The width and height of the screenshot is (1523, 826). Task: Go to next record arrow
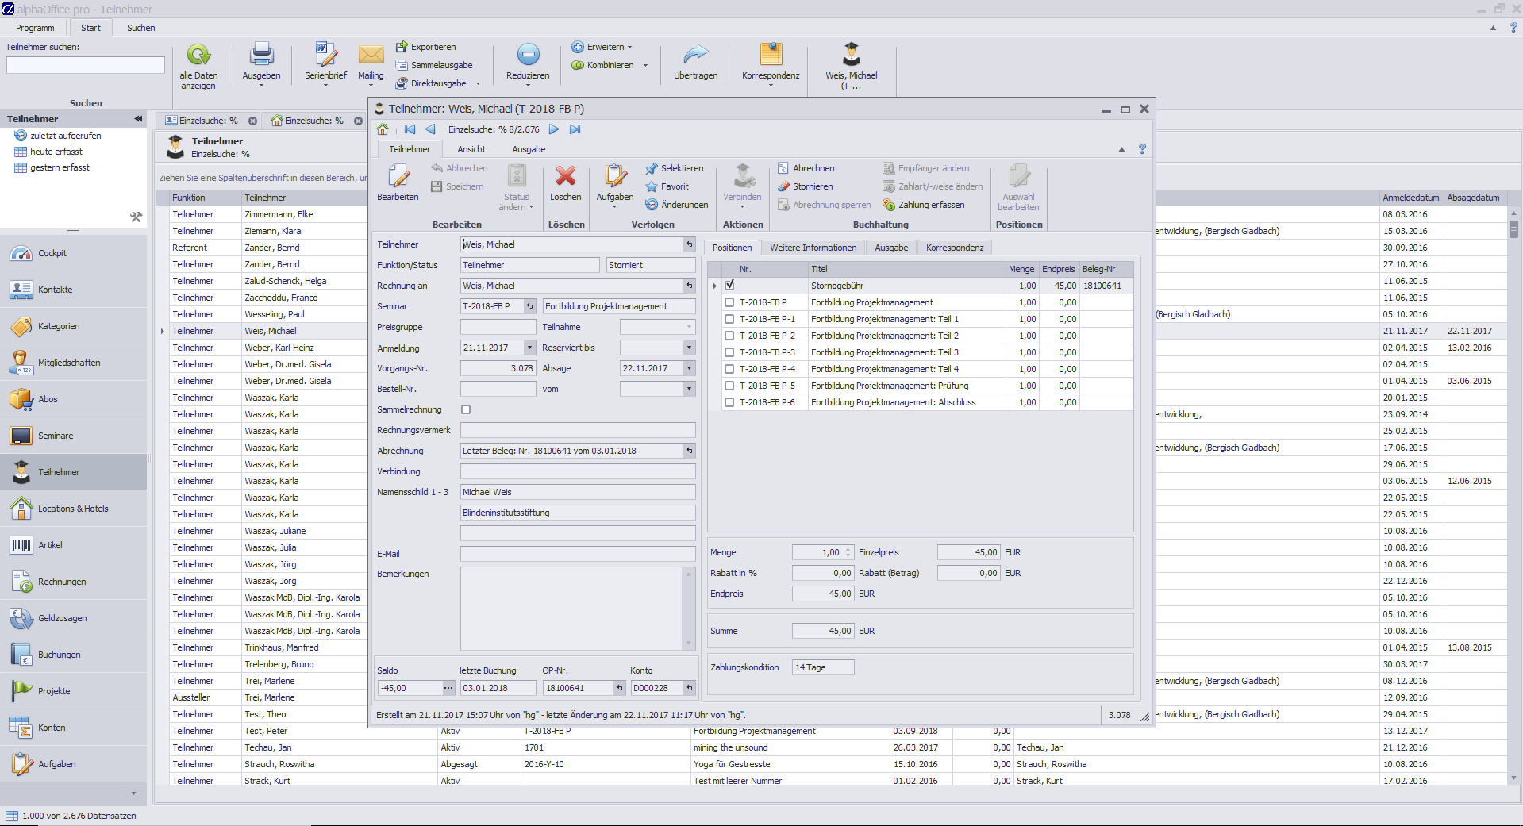click(x=554, y=129)
